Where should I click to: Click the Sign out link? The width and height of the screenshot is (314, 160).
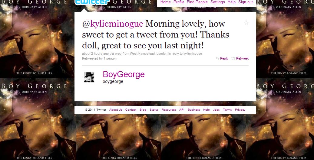[x=246, y=2]
